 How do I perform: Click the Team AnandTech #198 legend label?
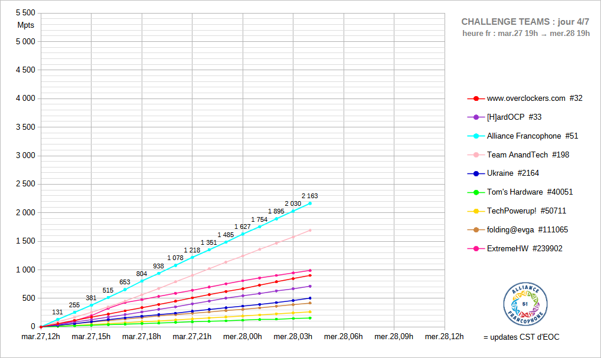tap(528, 155)
